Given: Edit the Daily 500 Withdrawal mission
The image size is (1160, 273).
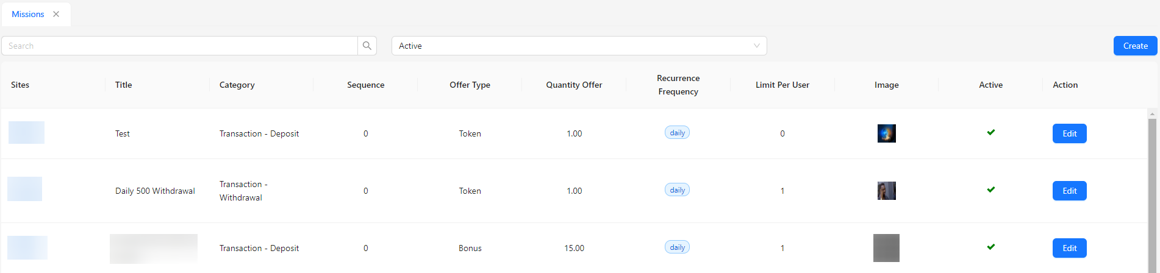Looking at the screenshot, I should coord(1069,191).
